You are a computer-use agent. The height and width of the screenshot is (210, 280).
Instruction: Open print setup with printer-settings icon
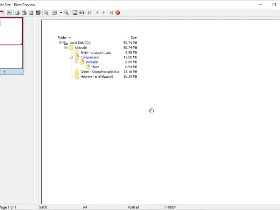point(24,13)
